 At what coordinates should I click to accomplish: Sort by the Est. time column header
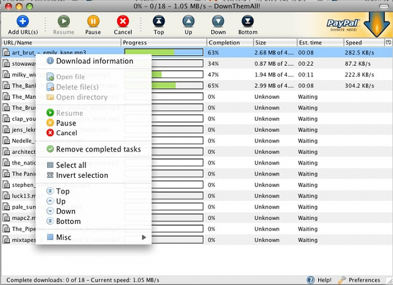[x=320, y=43]
